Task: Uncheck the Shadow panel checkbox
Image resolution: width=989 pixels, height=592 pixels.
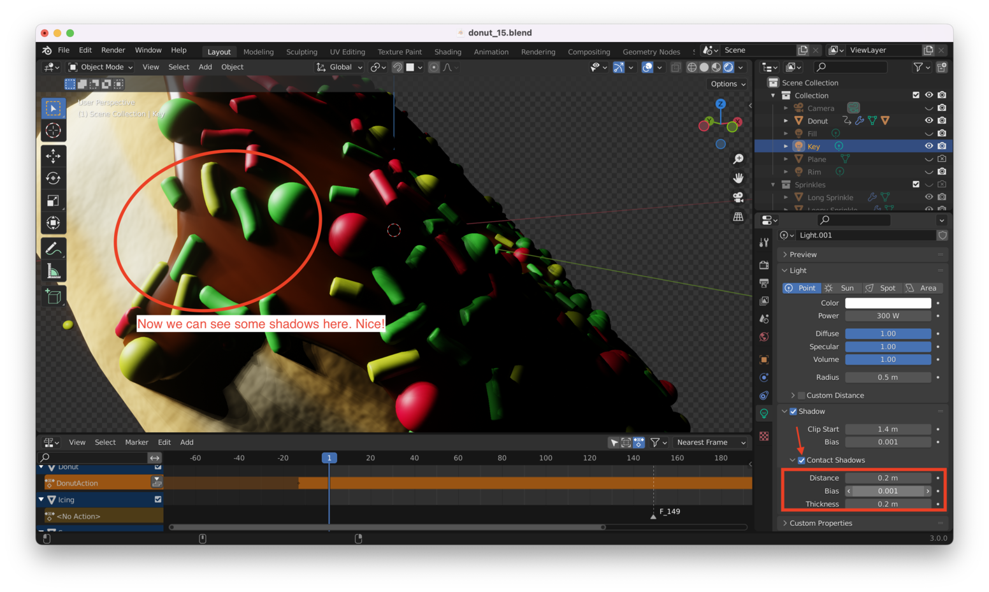Action: (793, 412)
